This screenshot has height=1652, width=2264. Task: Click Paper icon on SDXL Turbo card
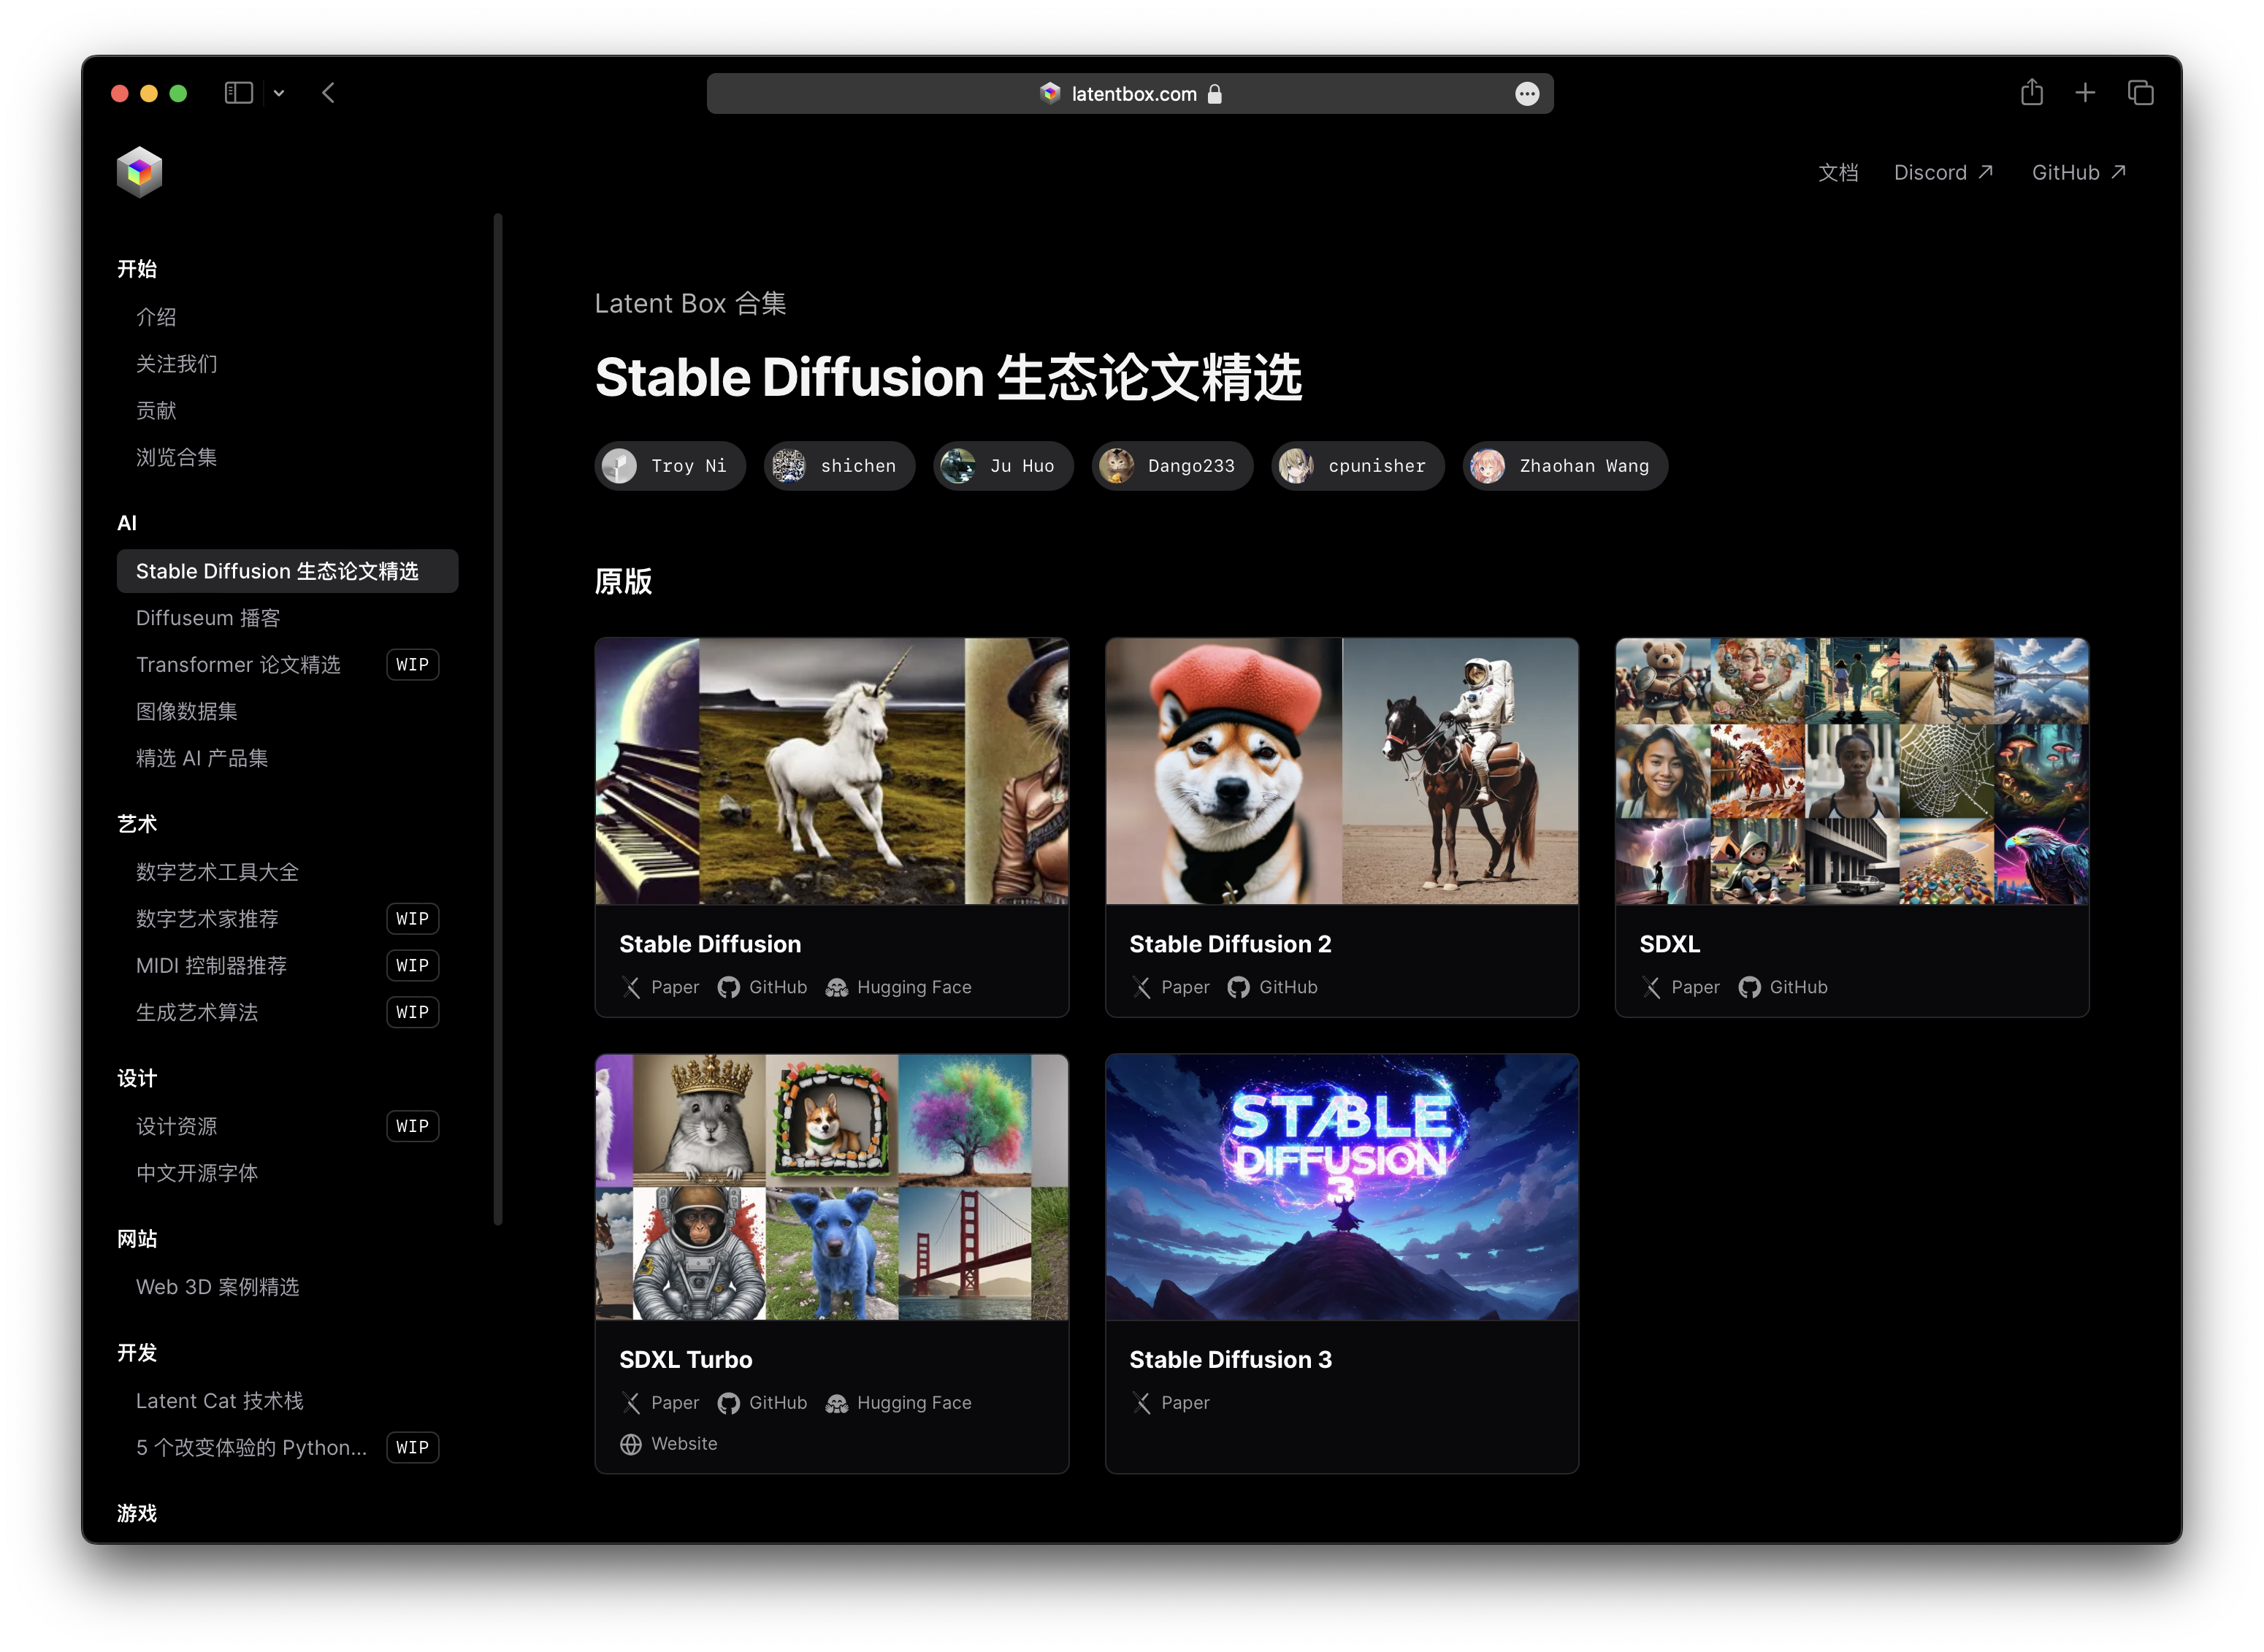click(631, 1404)
